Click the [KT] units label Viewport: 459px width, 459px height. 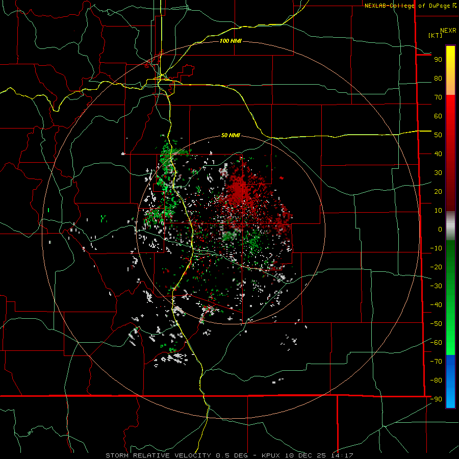coord(436,35)
